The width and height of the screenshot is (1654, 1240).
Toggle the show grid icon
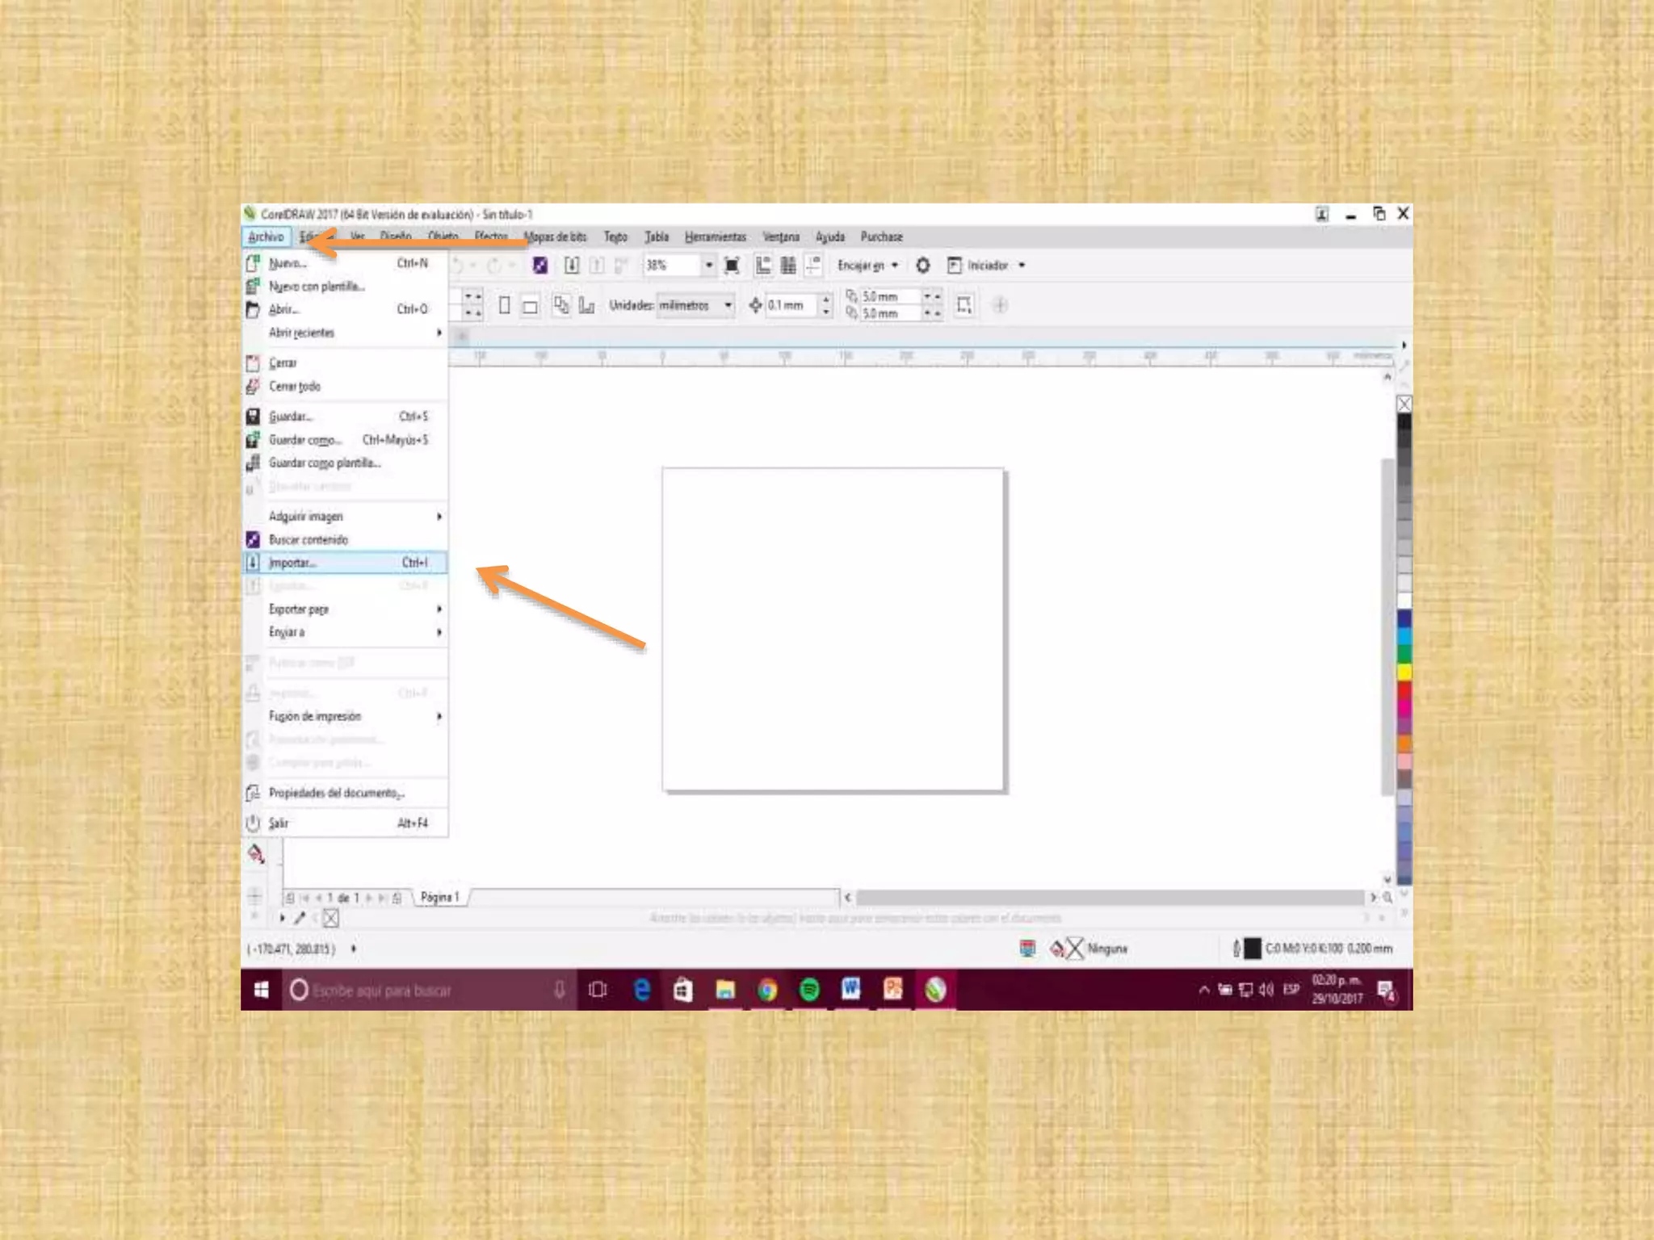(x=788, y=266)
